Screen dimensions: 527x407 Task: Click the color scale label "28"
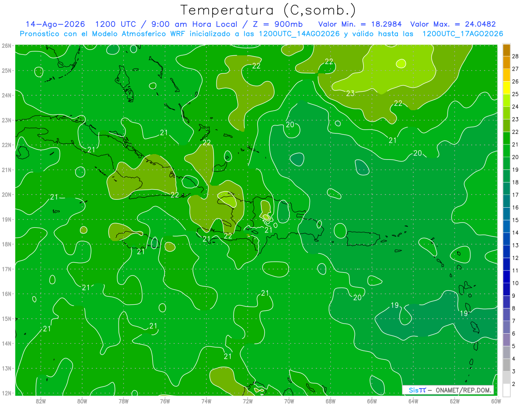point(515,57)
